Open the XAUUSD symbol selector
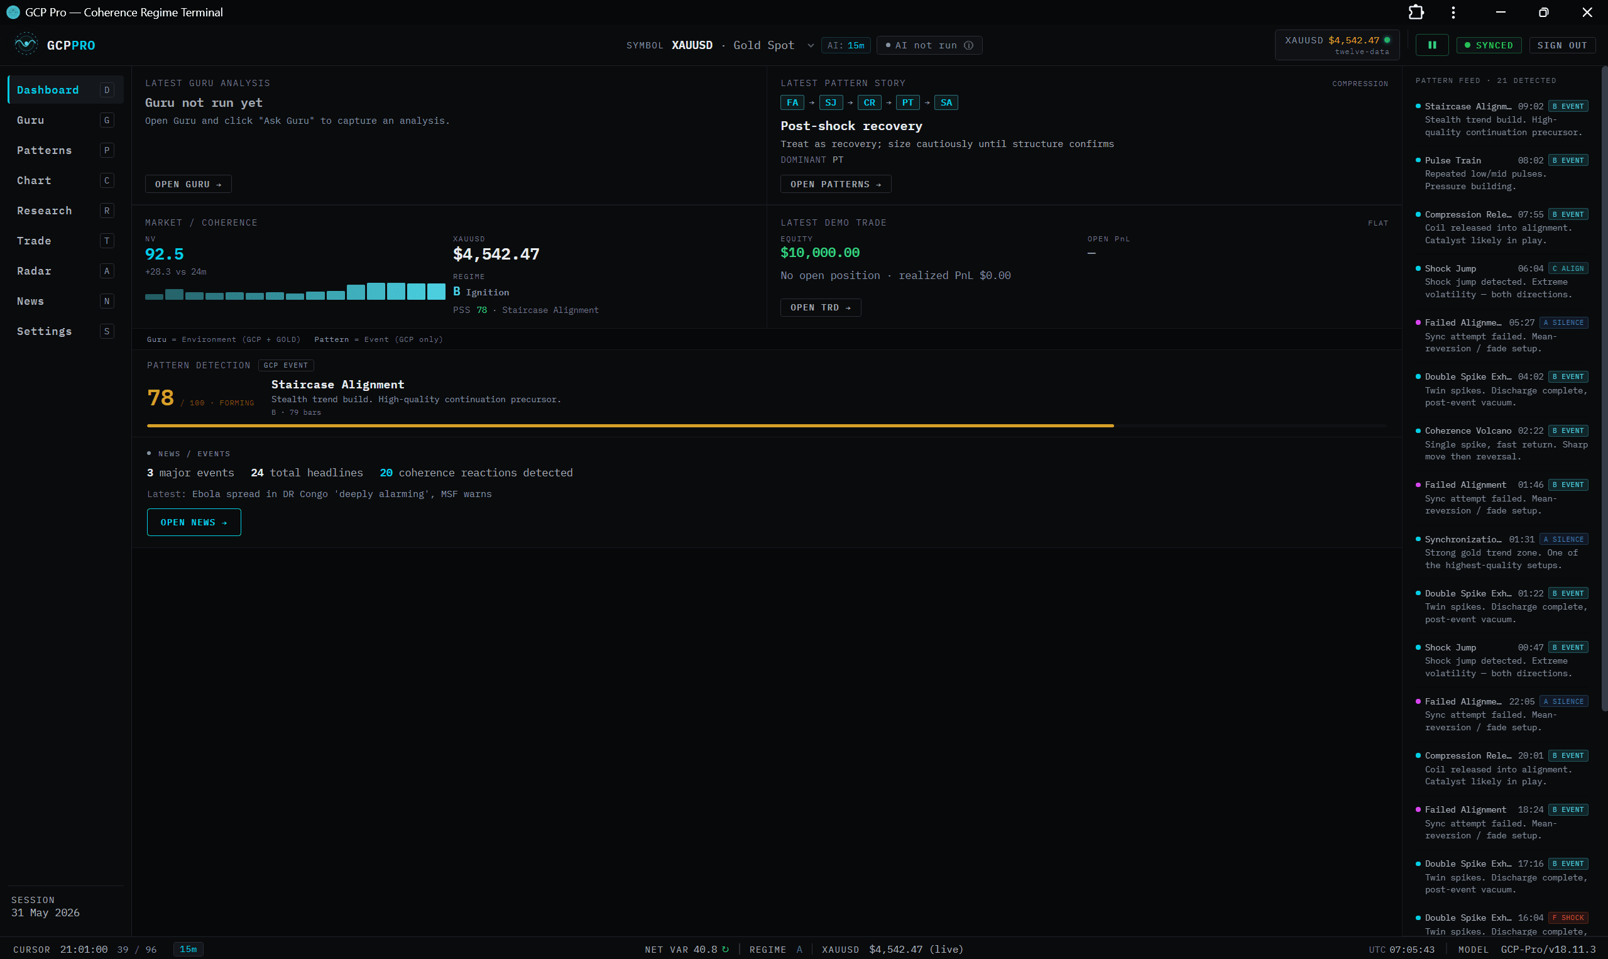Viewport: 1608px width, 959px height. click(719, 45)
